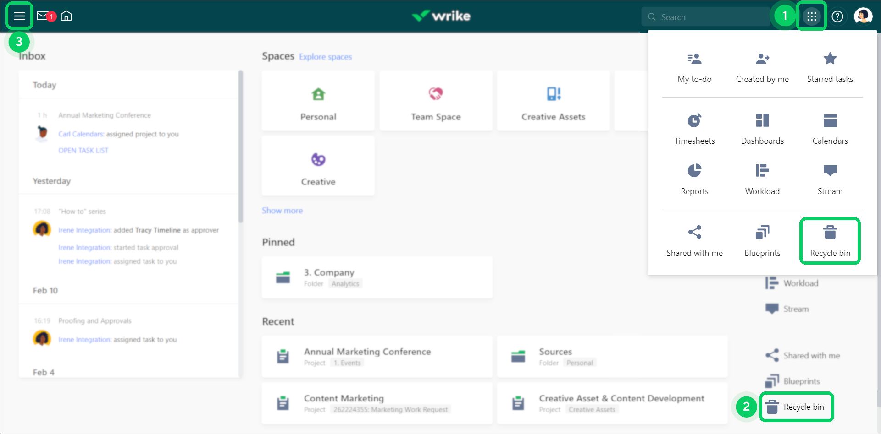Screen dimensions: 881x434
Task: Open Created by me
Action: (762, 66)
